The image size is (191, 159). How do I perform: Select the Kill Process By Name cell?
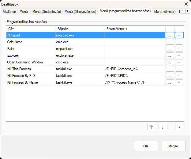(x=31, y=82)
